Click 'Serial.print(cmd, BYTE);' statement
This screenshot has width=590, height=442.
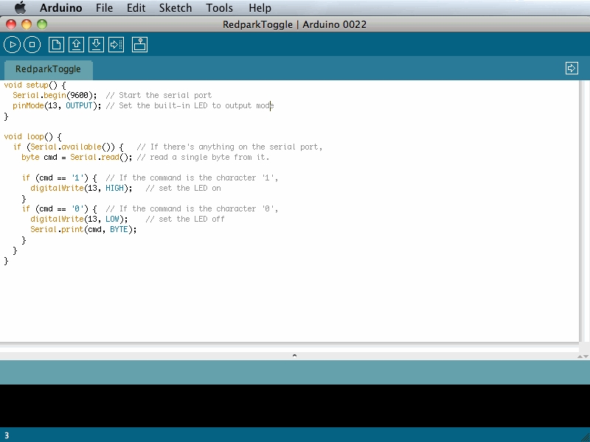click(83, 230)
